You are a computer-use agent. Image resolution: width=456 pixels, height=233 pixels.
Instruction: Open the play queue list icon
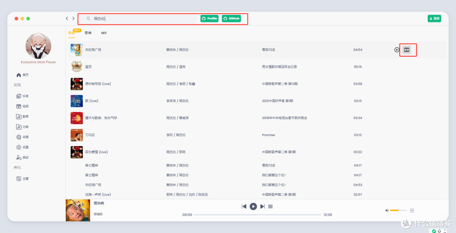(271, 206)
